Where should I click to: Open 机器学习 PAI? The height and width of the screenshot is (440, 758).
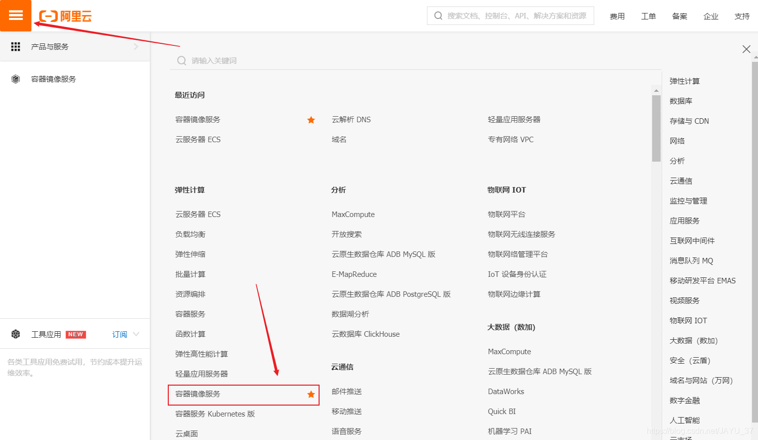click(x=510, y=432)
